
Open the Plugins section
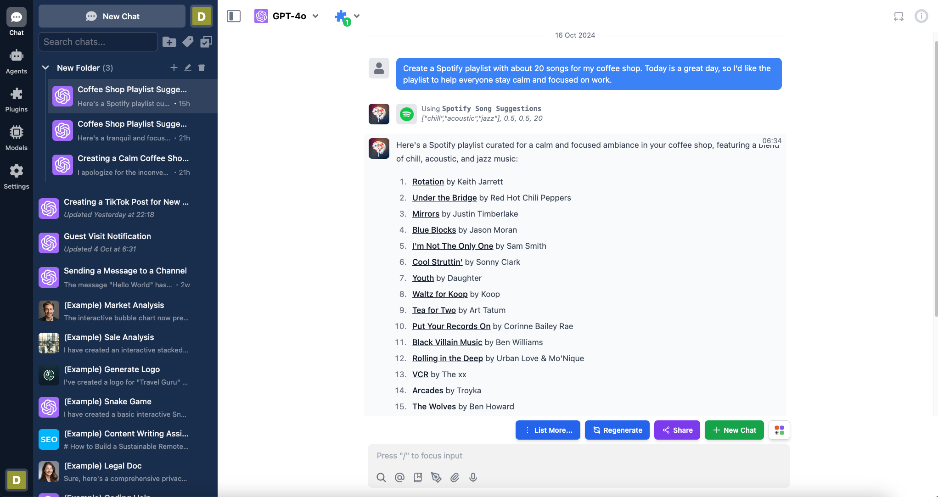click(x=17, y=100)
